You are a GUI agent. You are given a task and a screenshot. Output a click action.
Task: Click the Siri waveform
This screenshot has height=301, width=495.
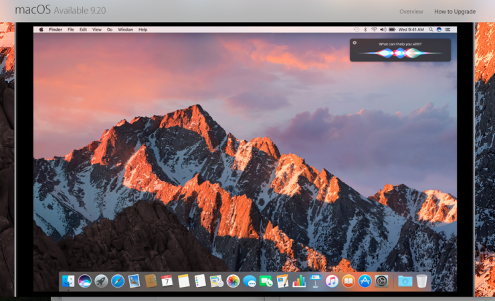click(x=400, y=53)
